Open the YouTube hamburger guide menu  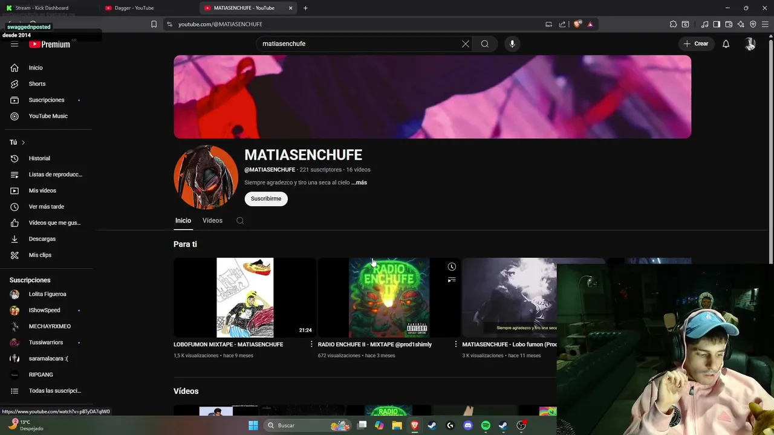coord(15,44)
